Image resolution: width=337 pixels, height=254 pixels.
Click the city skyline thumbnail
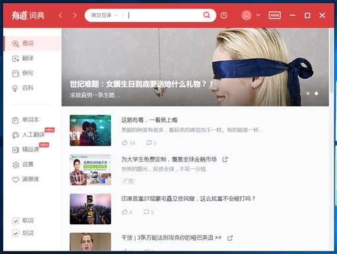91,209
